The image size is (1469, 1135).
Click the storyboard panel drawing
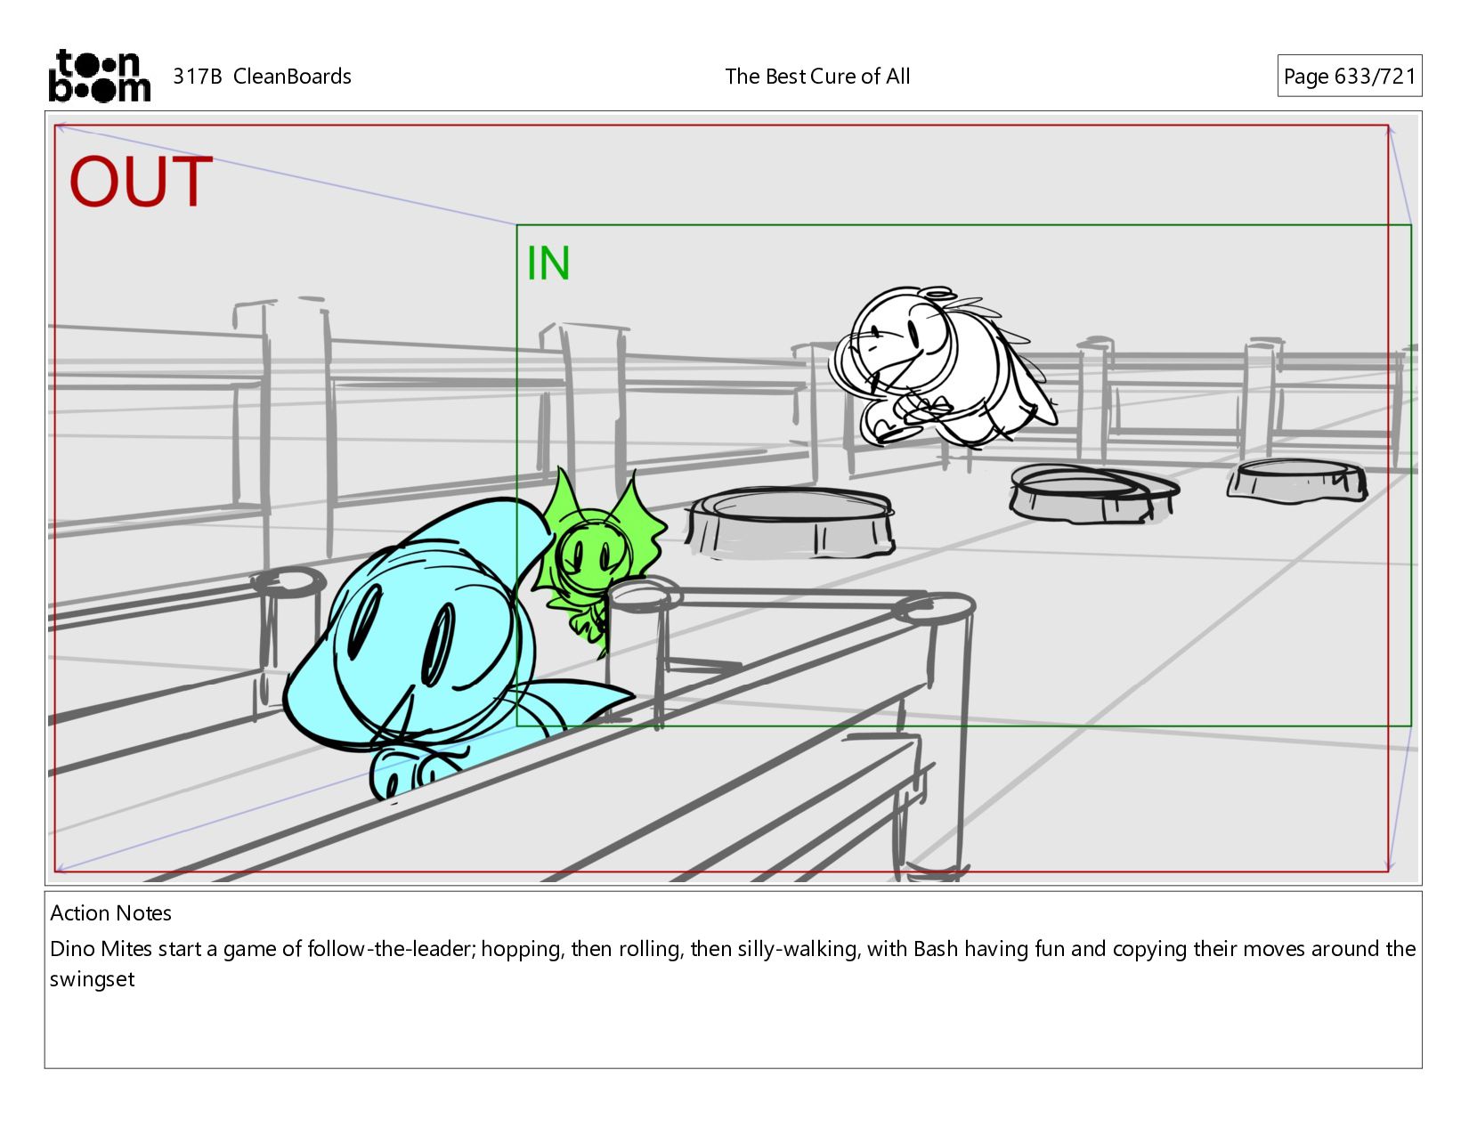click(x=733, y=499)
